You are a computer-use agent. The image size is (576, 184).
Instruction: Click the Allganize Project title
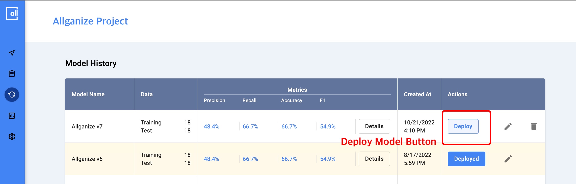[x=90, y=21]
